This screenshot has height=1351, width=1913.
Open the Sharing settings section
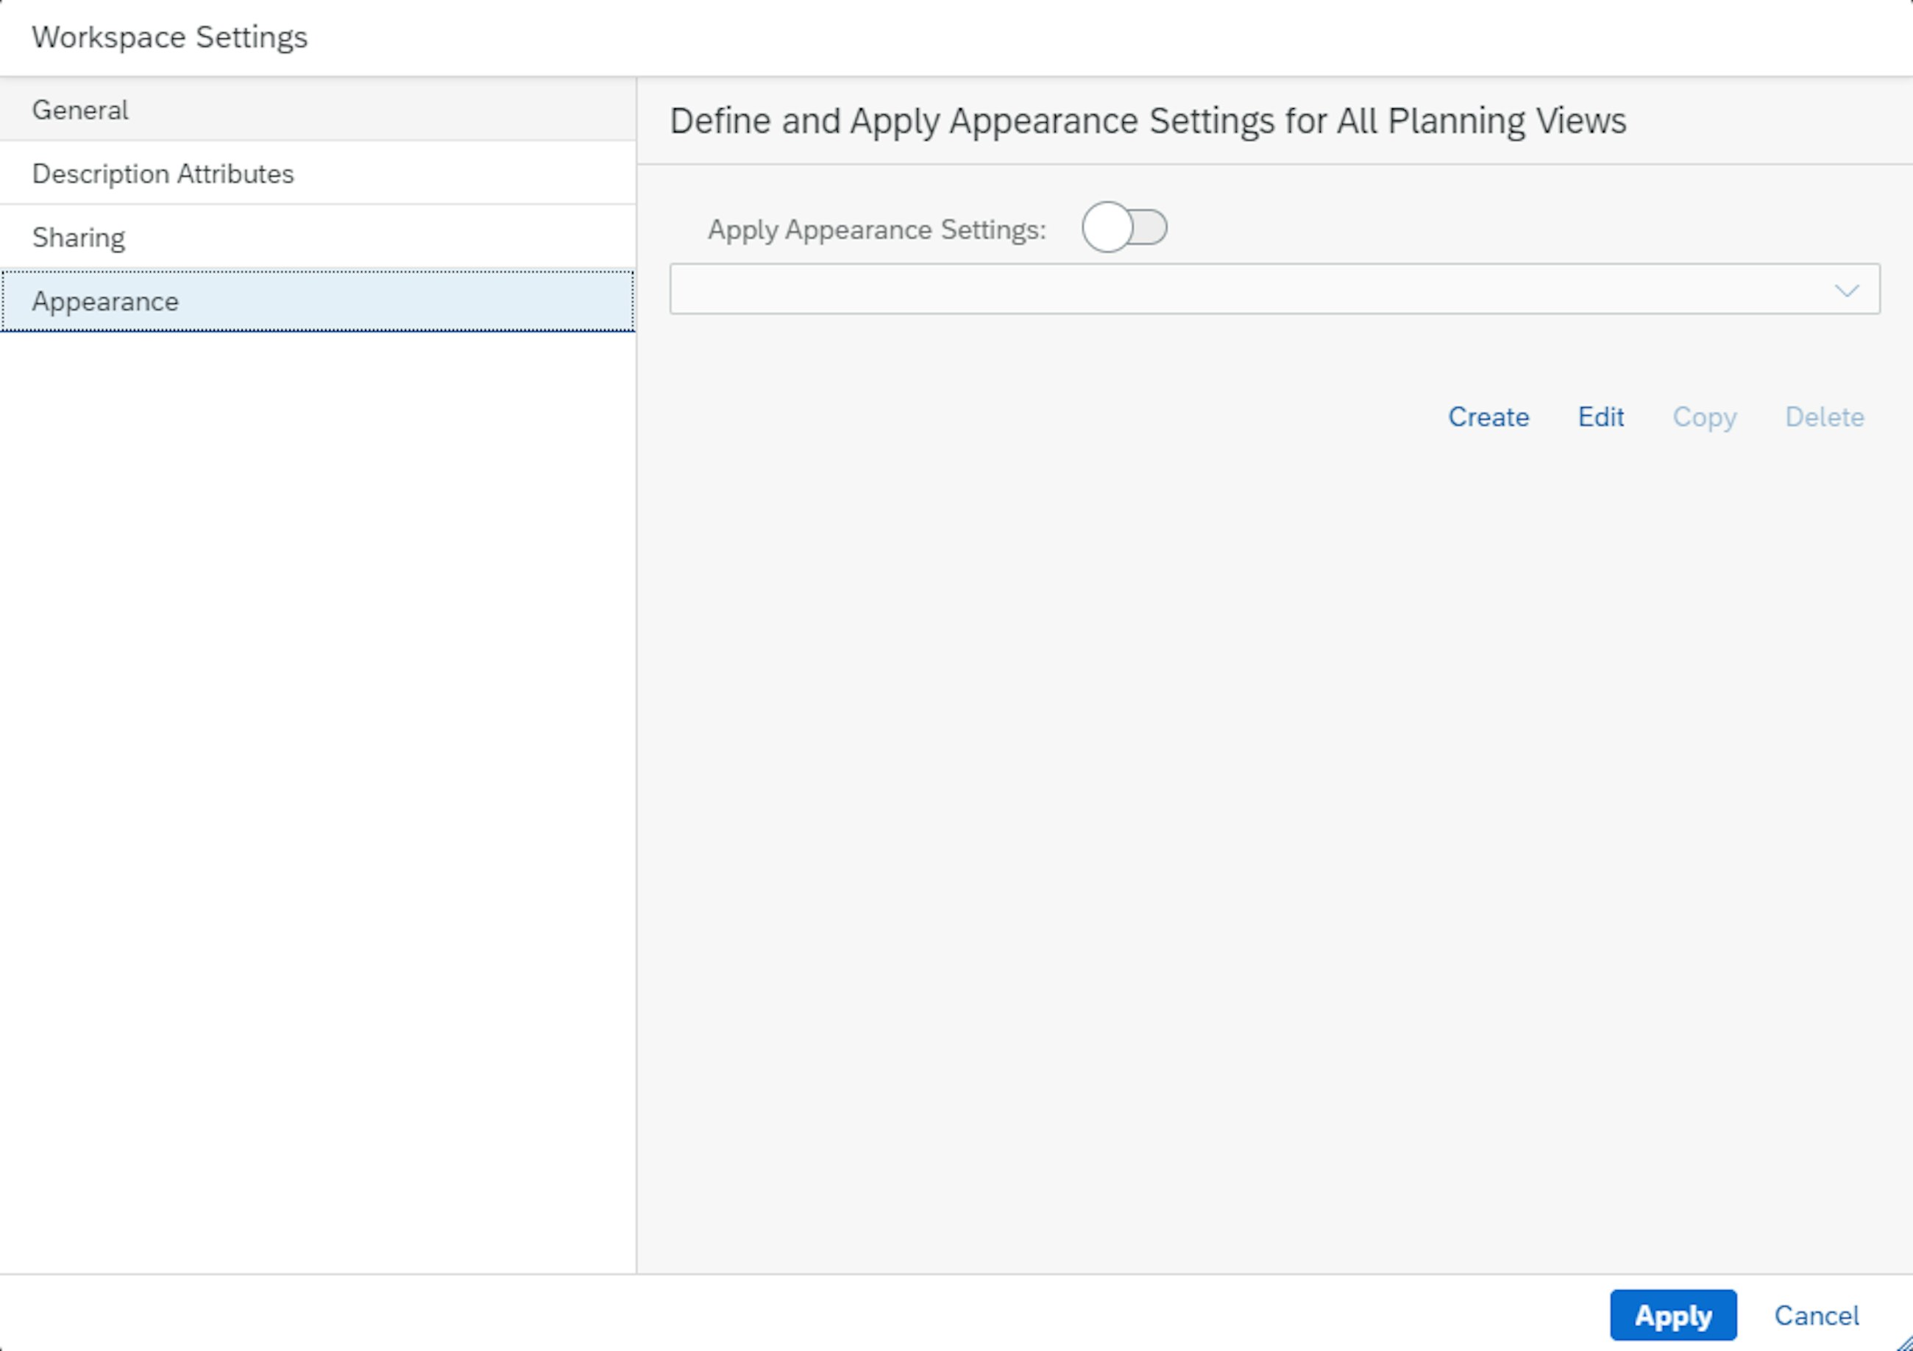pyautogui.click(x=78, y=238)
